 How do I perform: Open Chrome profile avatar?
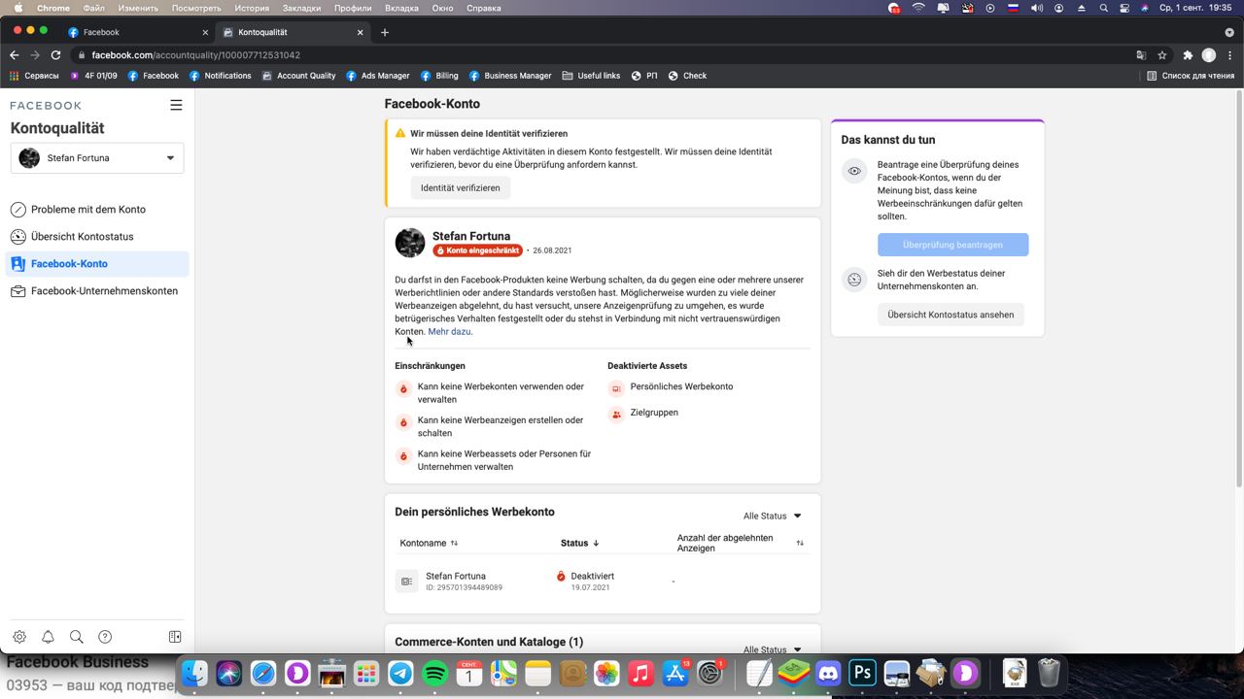[1209, 55]
